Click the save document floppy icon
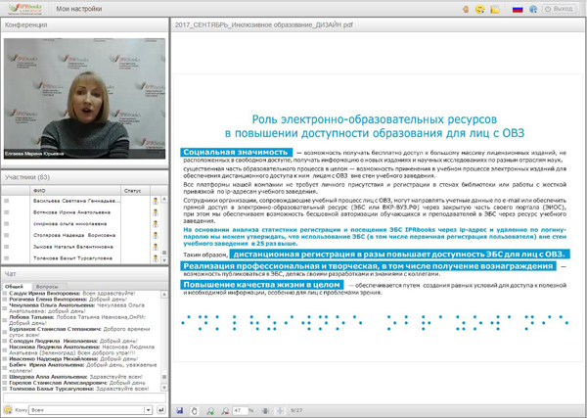Screen dimensions: 587x418 [x=180, y=410]
